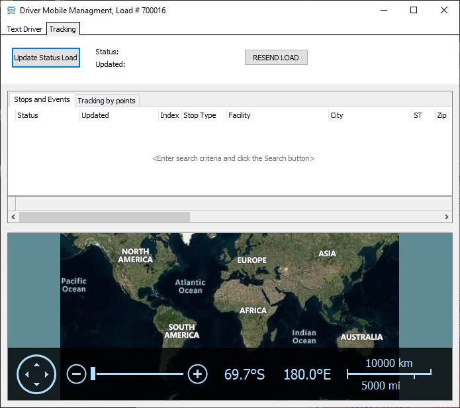
Task: Click the map zoom slider handle
Action: pos(93,374)
